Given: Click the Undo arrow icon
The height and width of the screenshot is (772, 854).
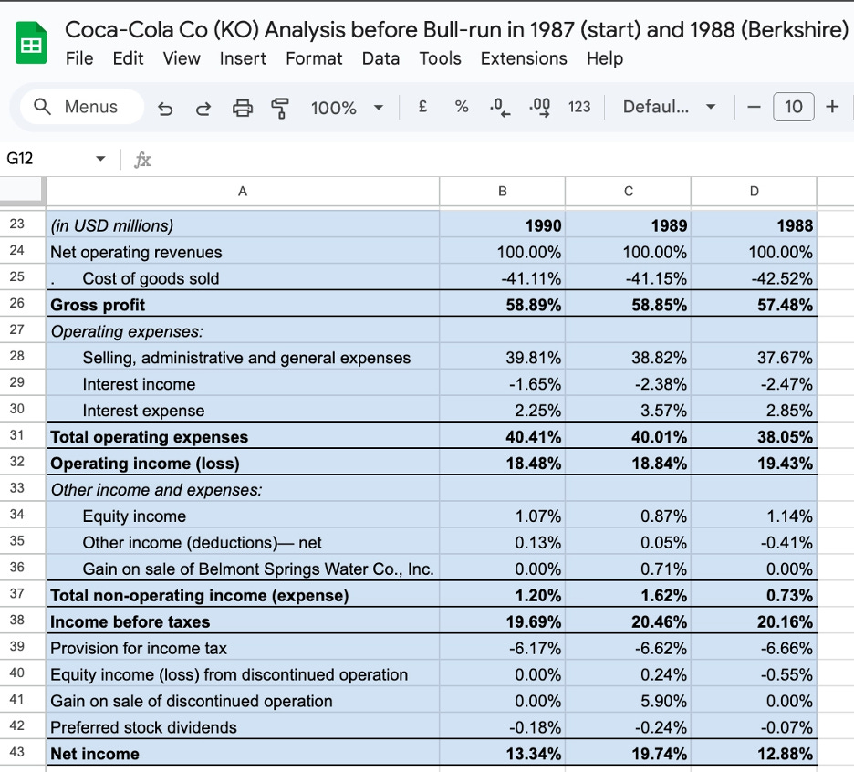Looking at the screenshot, I should (x=165, y=109).
